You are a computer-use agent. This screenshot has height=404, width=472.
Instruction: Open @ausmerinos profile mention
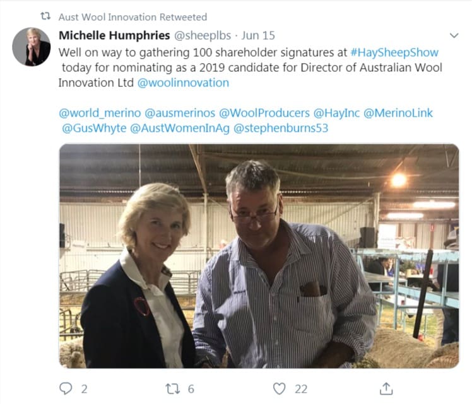180,113
